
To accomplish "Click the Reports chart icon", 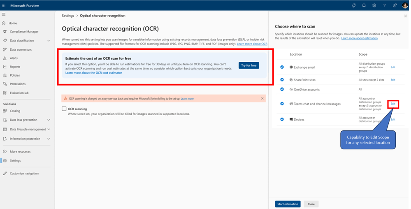I will coord(5,67).
